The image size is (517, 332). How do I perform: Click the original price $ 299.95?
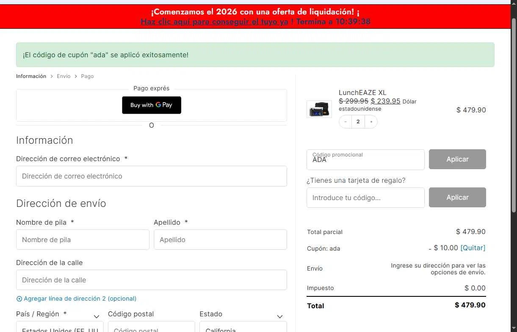tap(354, 101)
